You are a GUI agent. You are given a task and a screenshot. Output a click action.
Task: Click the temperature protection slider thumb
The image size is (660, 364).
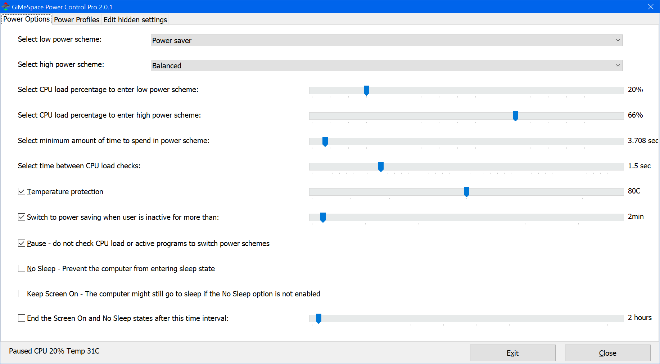[x=466, y=192]
